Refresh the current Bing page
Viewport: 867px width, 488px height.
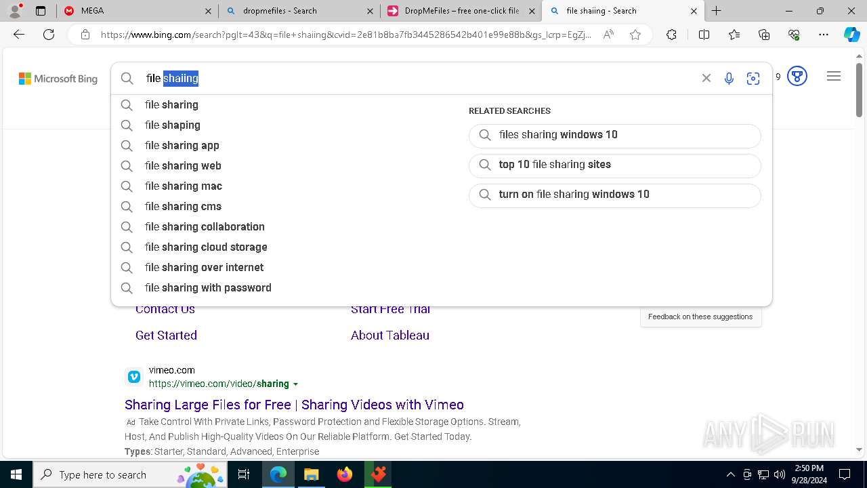[x=49, y=35]
